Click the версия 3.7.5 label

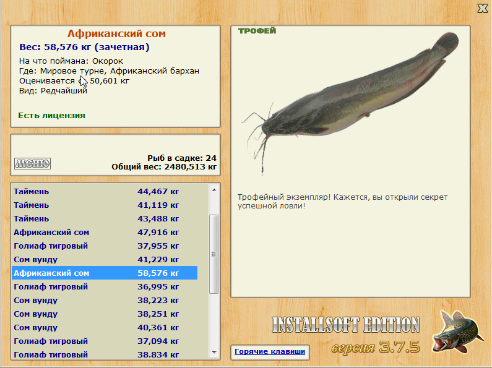point(376,347)
